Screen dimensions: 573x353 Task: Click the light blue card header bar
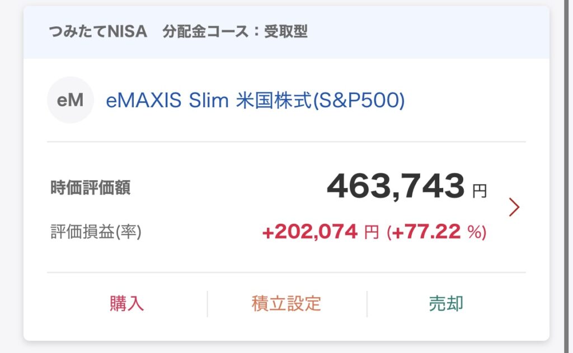pyautogui.click(x=286, y=32)
